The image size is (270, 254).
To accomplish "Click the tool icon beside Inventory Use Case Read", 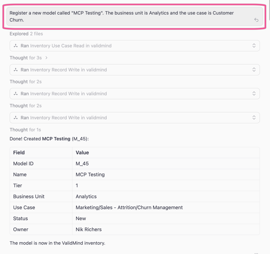I will (x=16, y=46).
